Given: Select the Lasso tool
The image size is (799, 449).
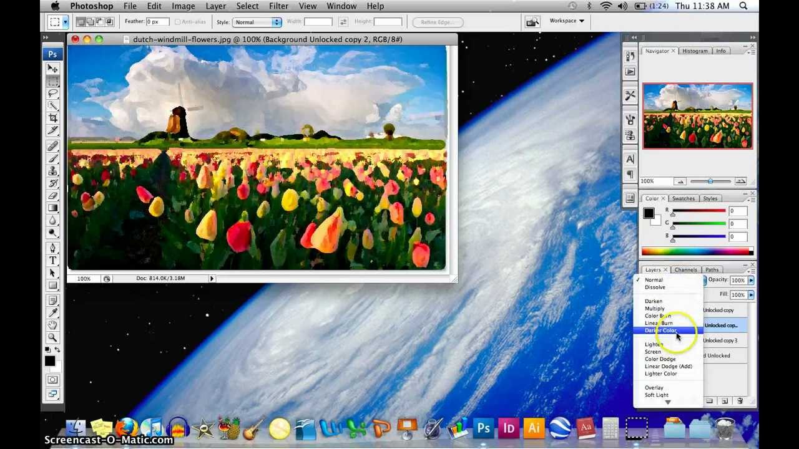Looking at the screenshot, I should 52,94.
